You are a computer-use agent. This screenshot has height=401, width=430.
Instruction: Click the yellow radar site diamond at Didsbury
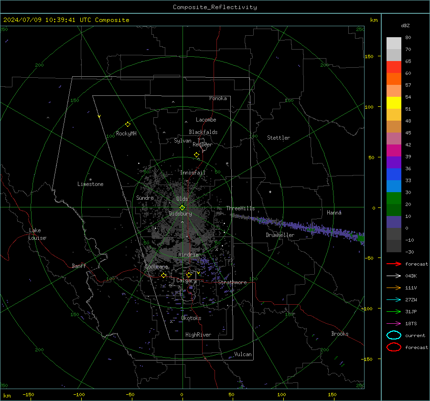click(183, 208)
